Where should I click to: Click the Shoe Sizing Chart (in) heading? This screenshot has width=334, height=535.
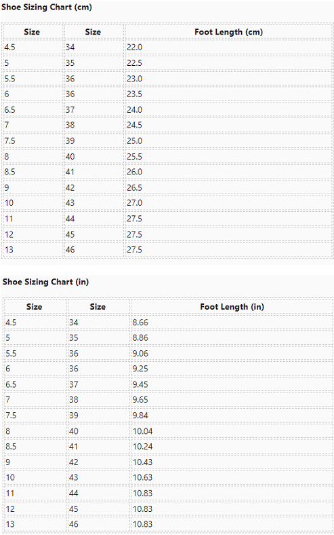[45, 282]
